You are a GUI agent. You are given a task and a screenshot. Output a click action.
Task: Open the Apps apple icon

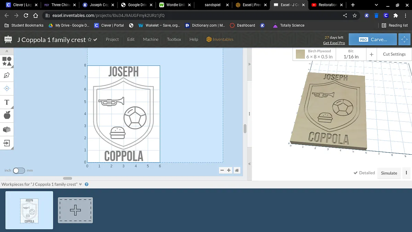7,115
